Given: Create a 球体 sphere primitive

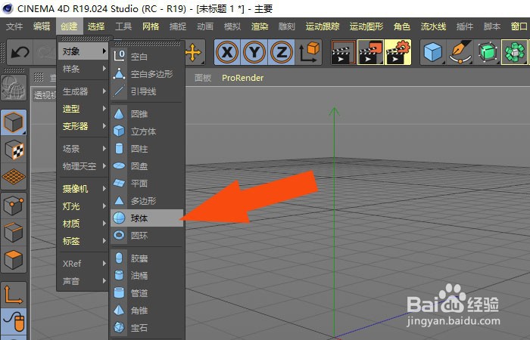Looking at the screenshot, I should pos(147,218).
